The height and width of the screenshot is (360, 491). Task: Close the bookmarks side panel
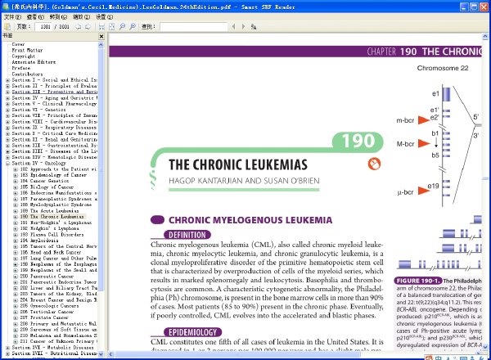(101, 36)
